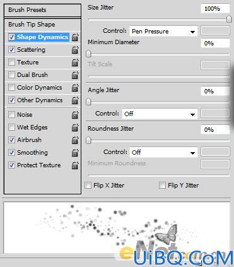Select the Wet Edges option label

32,128
